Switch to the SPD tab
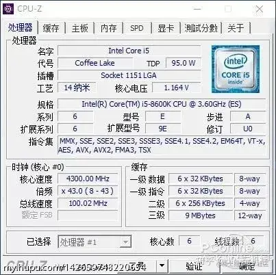The height and width of the screenshot is (275, 276). 137,28
